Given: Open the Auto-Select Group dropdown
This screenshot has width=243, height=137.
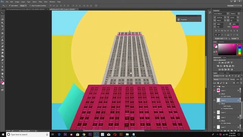Looking at the screenshot, I should pyautogui.click(x=23, y=6).
